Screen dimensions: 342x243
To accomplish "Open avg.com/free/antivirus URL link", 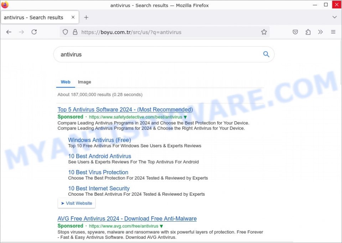I will point(124,226).
